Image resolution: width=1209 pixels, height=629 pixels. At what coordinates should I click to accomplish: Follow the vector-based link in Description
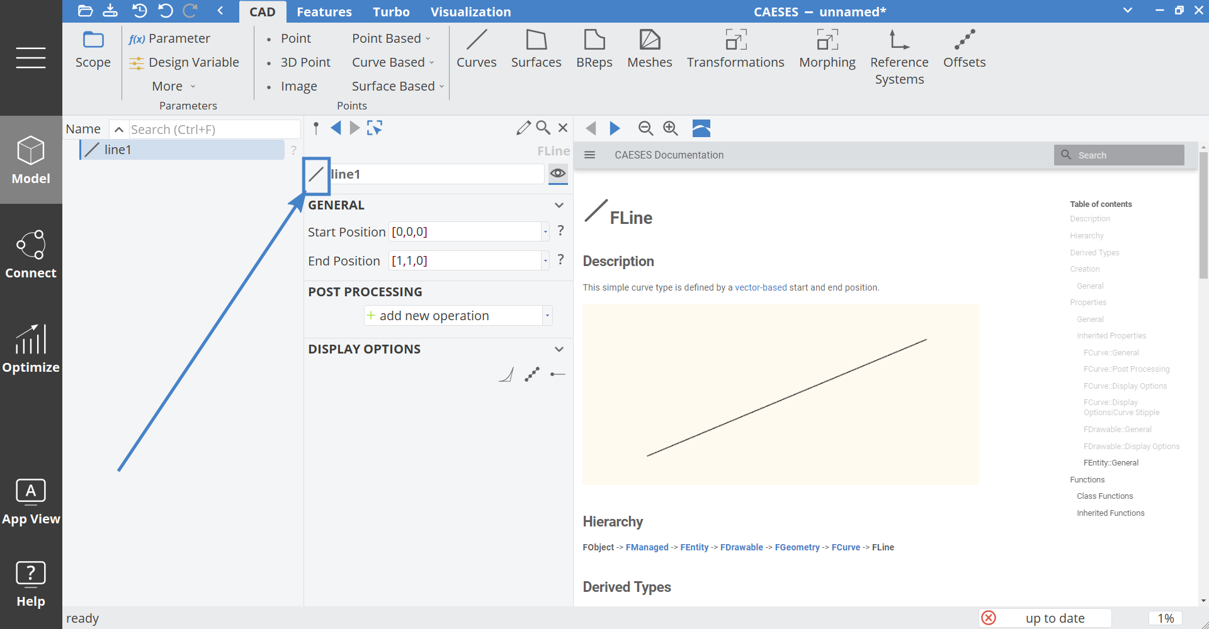[761, 287]
